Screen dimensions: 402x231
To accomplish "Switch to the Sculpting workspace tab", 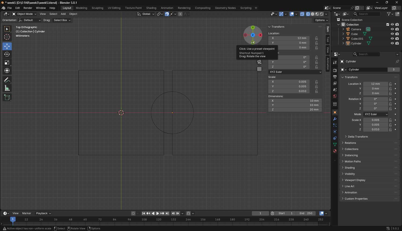I will click(x=97, y=8).
